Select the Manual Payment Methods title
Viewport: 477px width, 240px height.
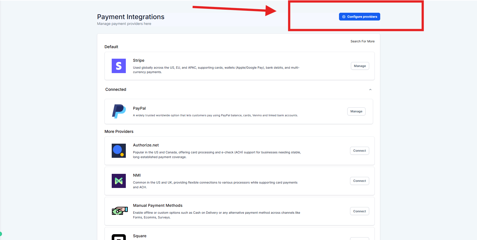(158, 205)
